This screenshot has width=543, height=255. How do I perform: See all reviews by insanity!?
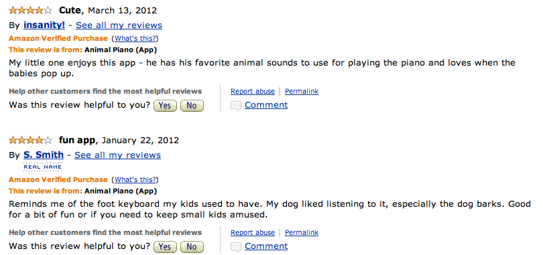(119, 25)
